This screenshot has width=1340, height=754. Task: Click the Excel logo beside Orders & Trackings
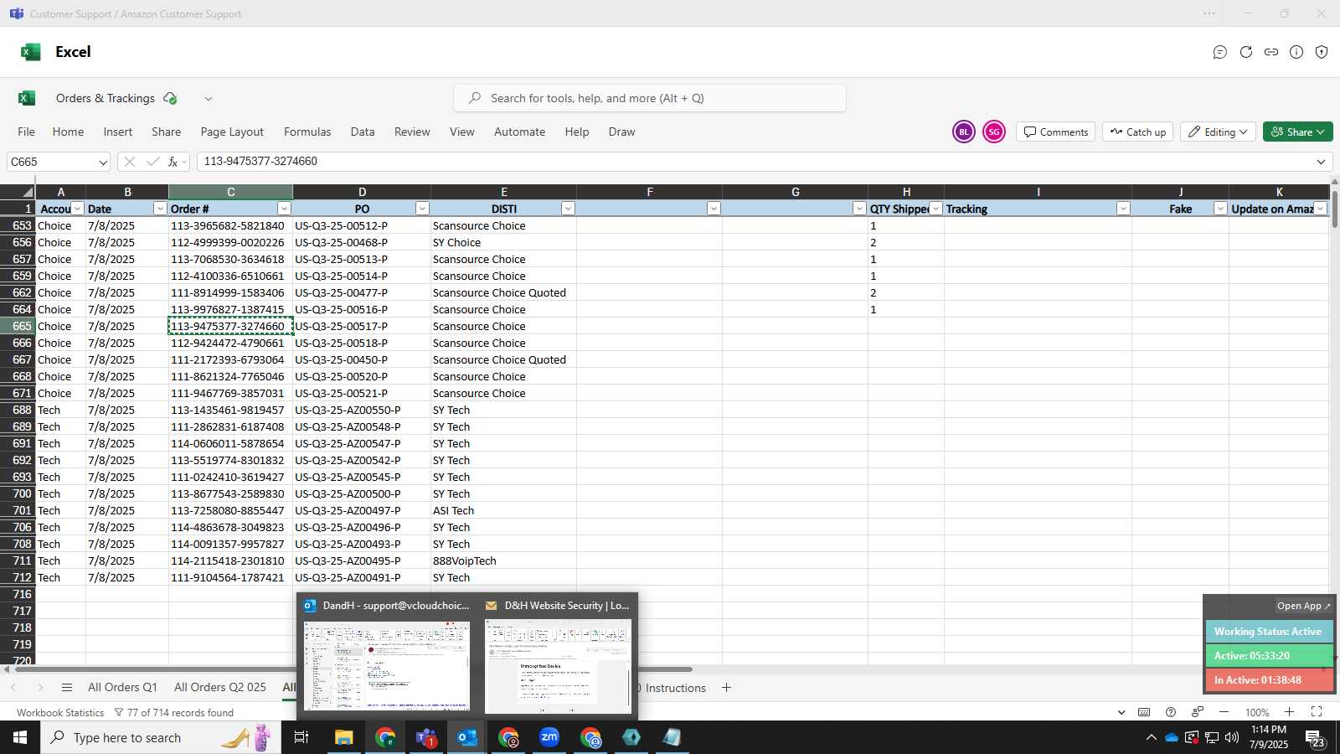[x=27, y=98]
